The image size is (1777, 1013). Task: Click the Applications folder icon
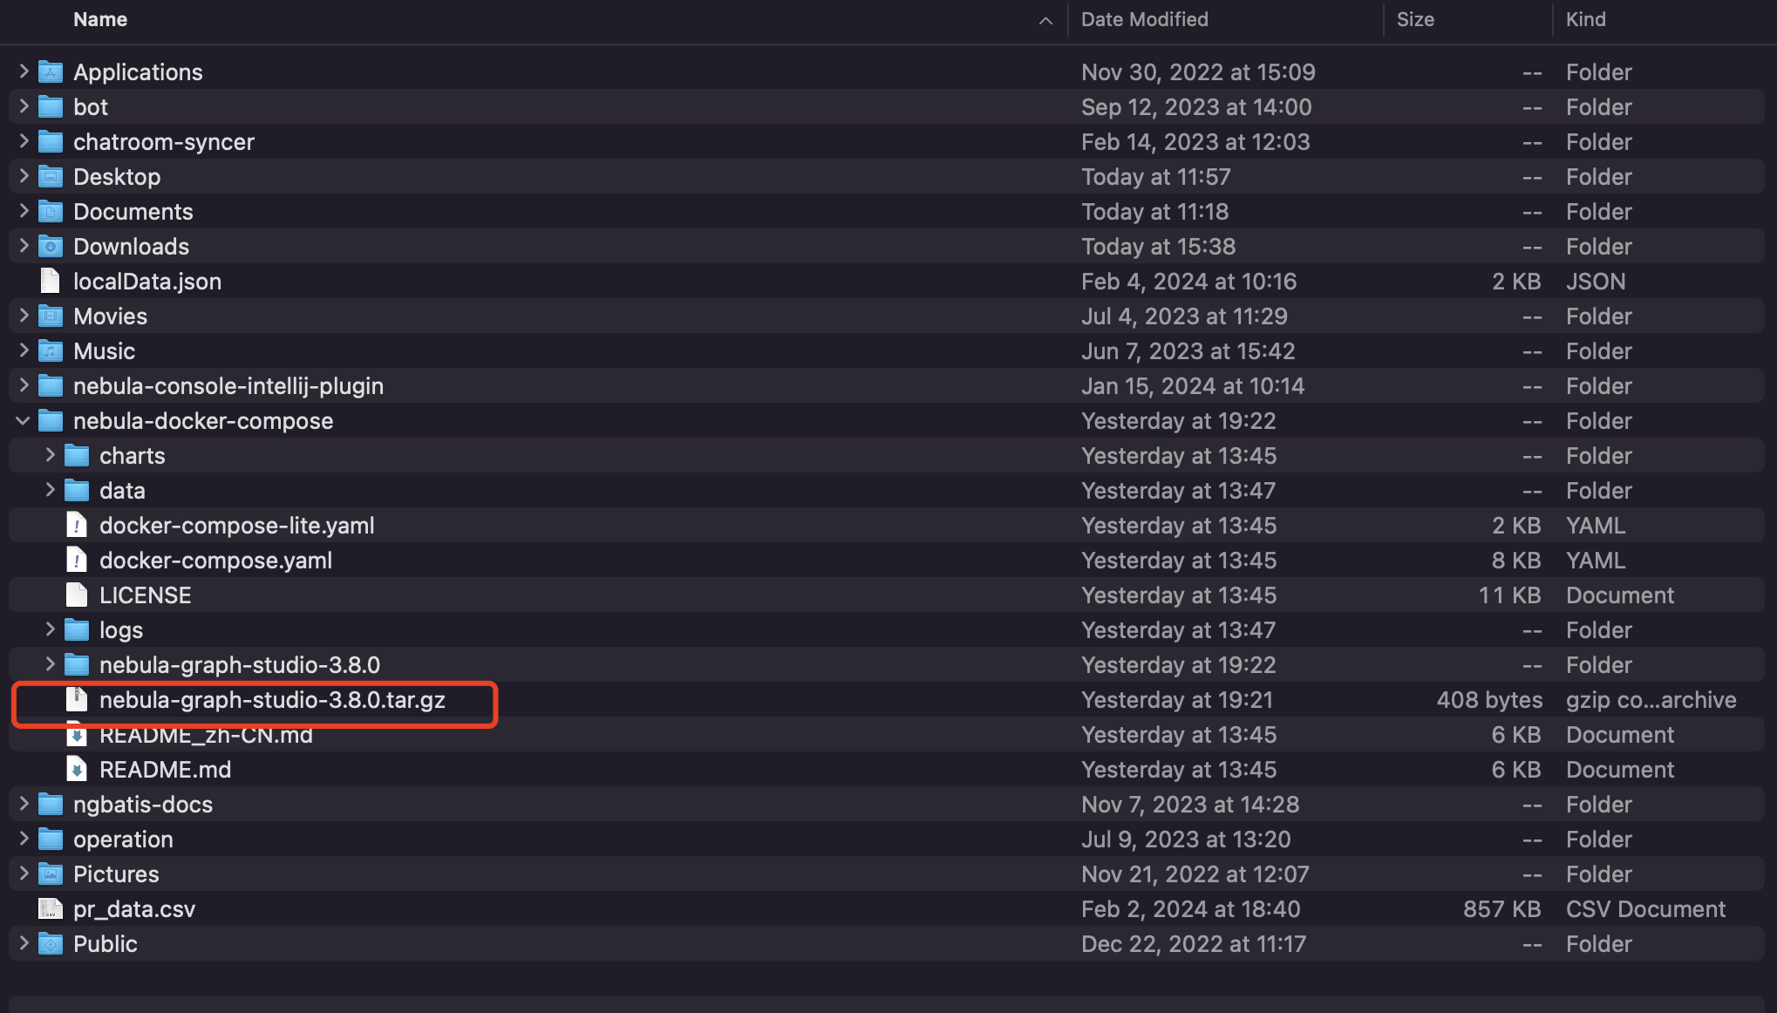tap(51, 72)
